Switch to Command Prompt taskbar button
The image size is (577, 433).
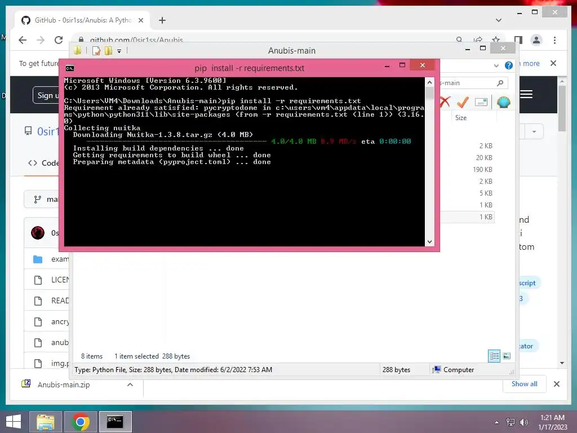pos(115,422)
